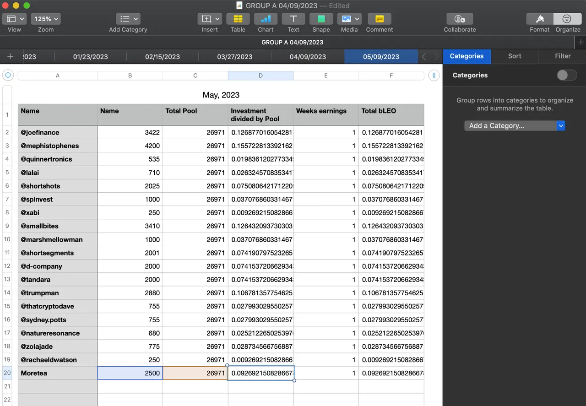Open the 04/09/2023 sheet tab
The image size is (586, 406).
click(308, 57)
